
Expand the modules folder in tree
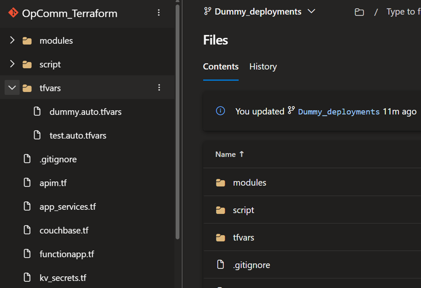click(12, 40)
